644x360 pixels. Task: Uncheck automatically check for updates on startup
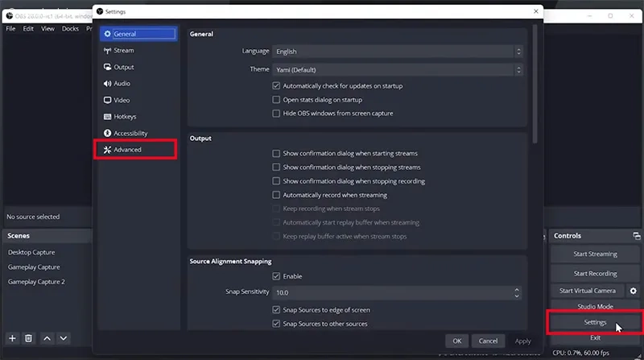[x=276, y=86]
